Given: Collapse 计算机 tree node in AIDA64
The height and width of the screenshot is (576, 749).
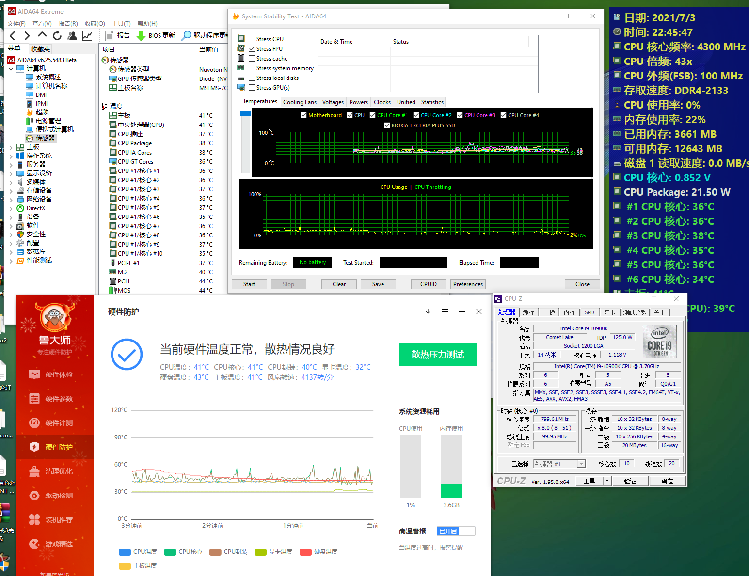Looking at the screenshot, I should pyautogui.click(x=11, y=69).
